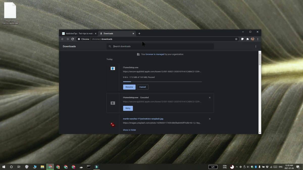Image resolution: width=303 pixels, height=170 pixels.
Task: Open the Chrome profile avatar
Action: click(253, 39)
